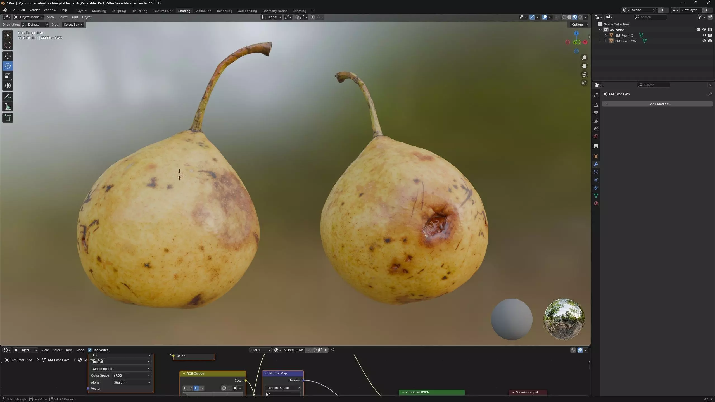Click the 3D Cursor tool
Screen dimensions: 715x402
click(8, 45)
